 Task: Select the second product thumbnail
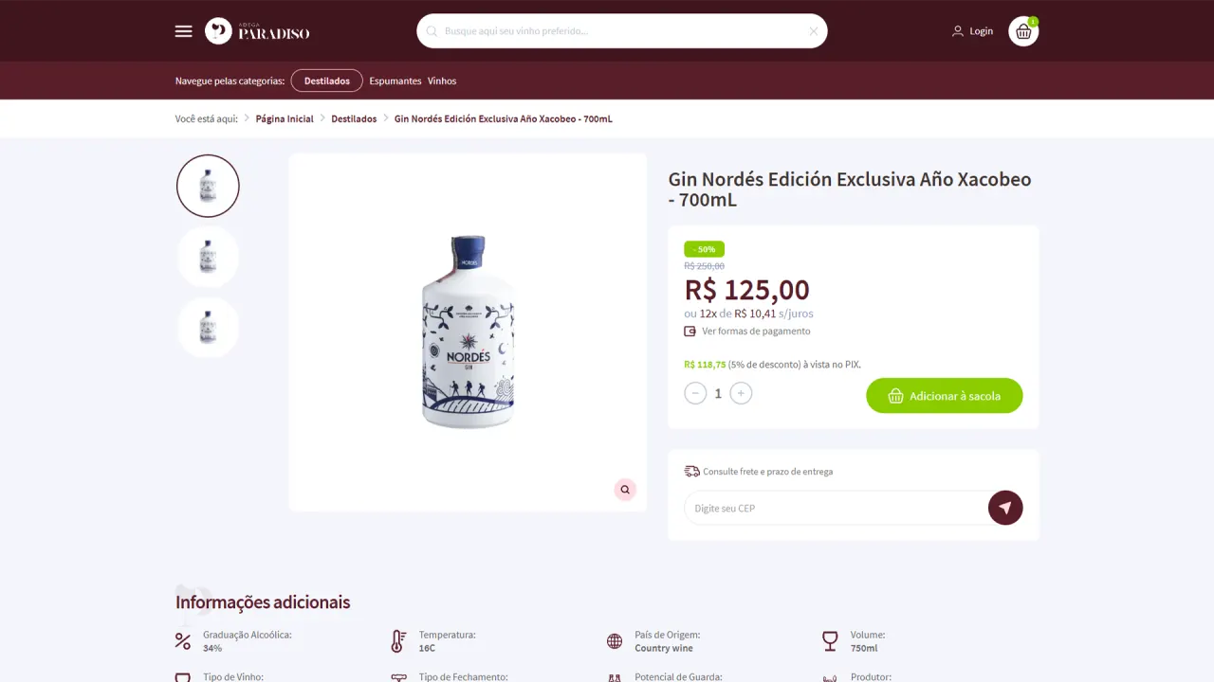coord(208,257)
